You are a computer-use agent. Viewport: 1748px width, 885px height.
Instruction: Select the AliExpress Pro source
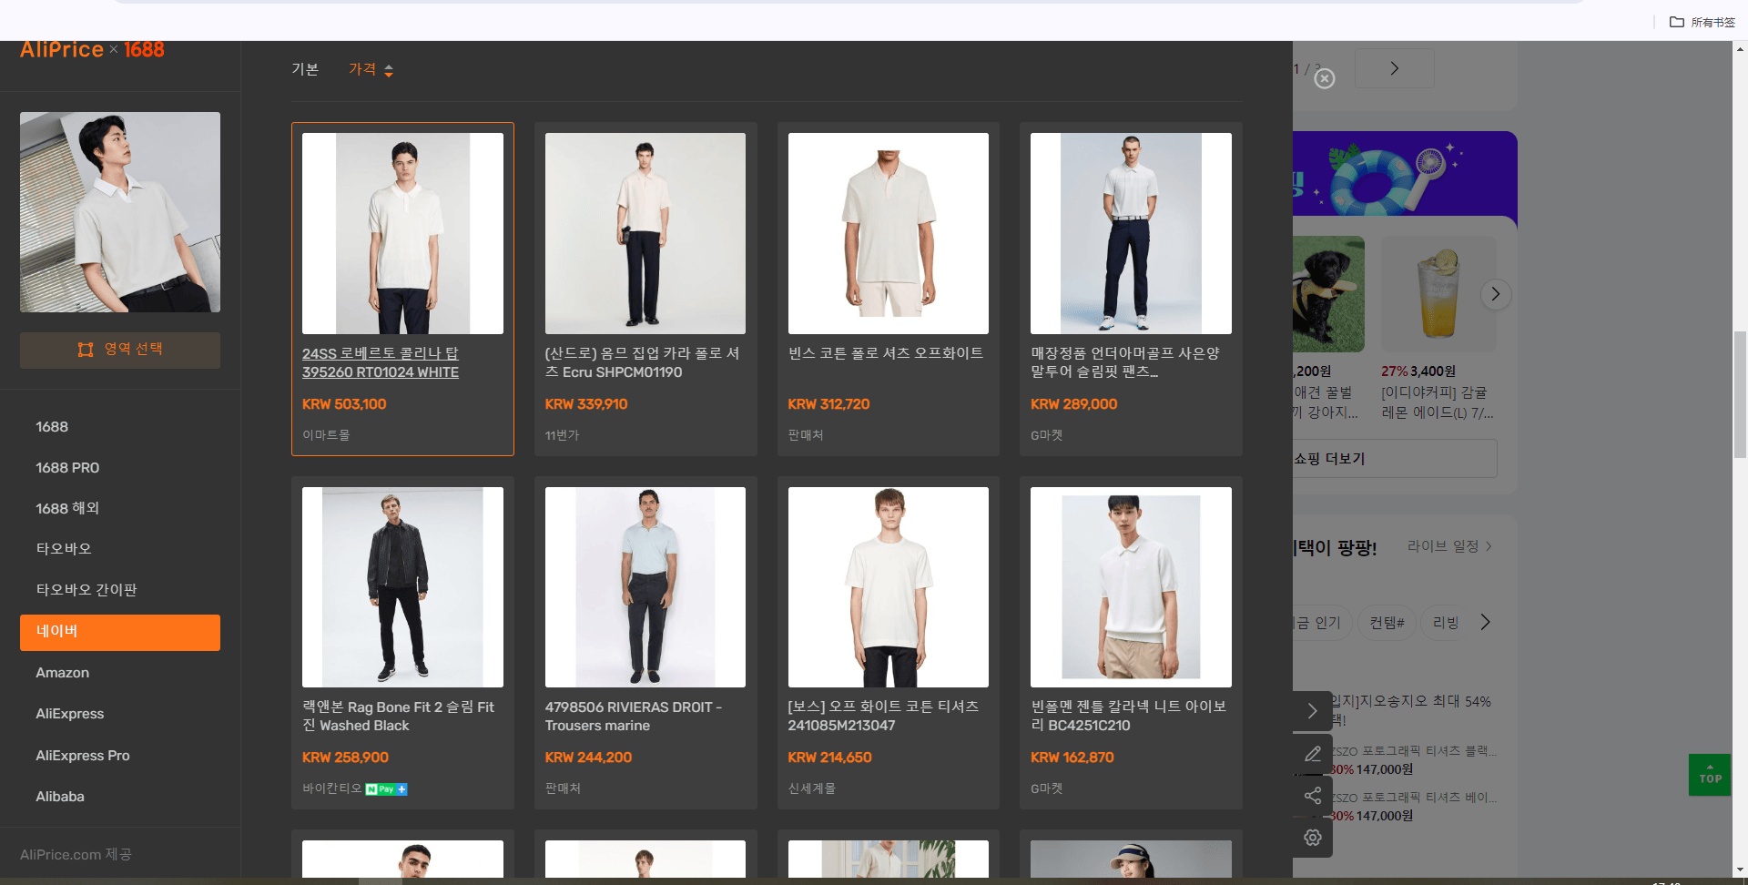pyautogui.click(x=120, y=756)
